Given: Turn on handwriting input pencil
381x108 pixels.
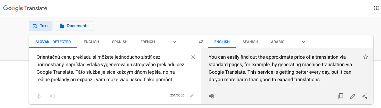Looking at the screenshot, I should [192, 96].
